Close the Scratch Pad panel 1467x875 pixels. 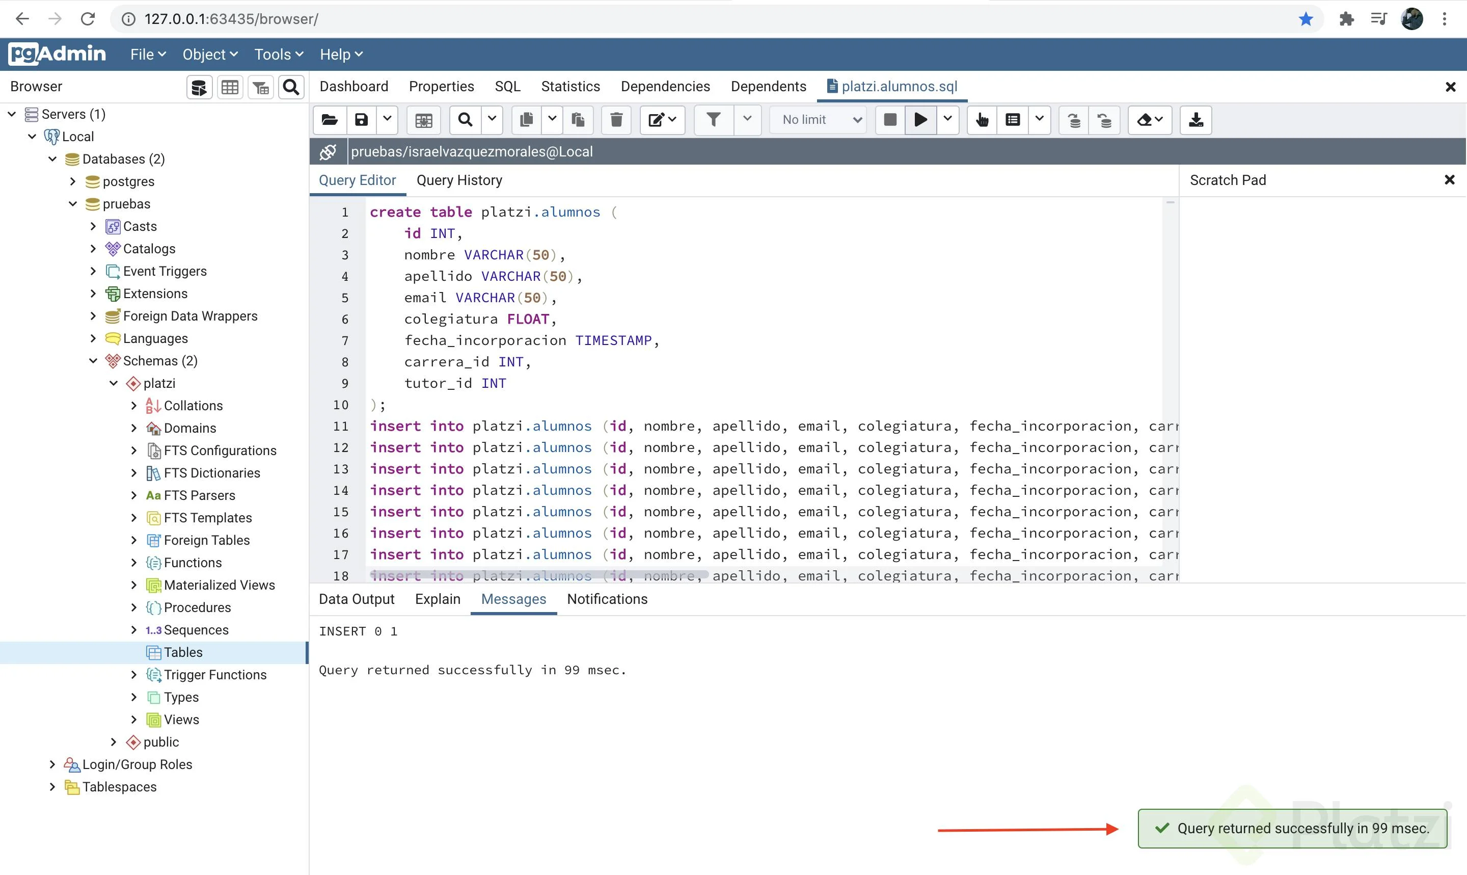(1449, 180)
